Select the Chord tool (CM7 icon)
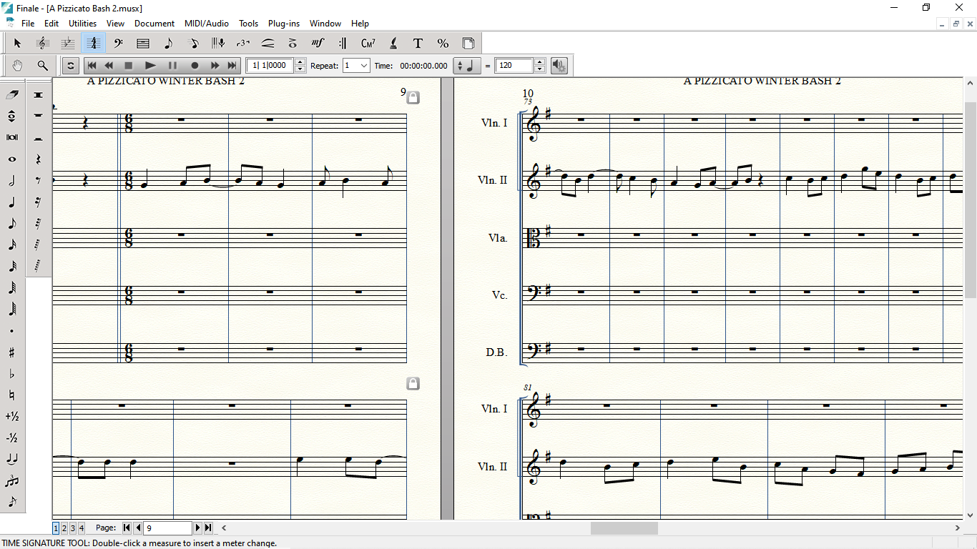The image size is (977, 549). click(x=368, y=44)
